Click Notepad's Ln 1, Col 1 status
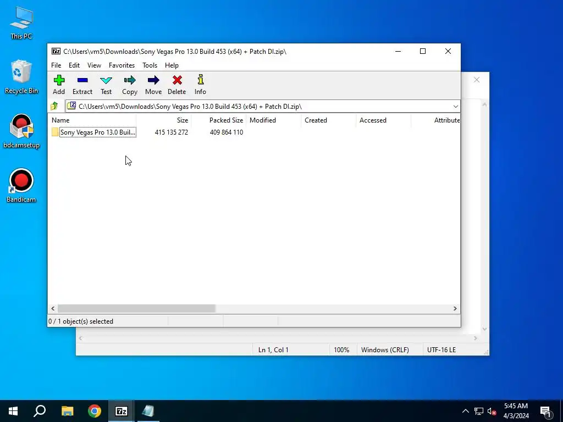Viewport: 563px width, 422px height. (x=273, y=350)
